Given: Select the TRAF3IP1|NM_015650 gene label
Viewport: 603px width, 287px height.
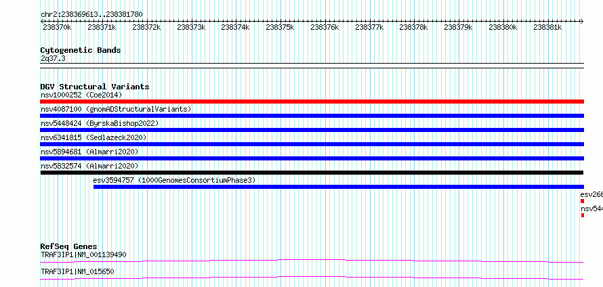Looking at the screenshot, I should (77, 271).
